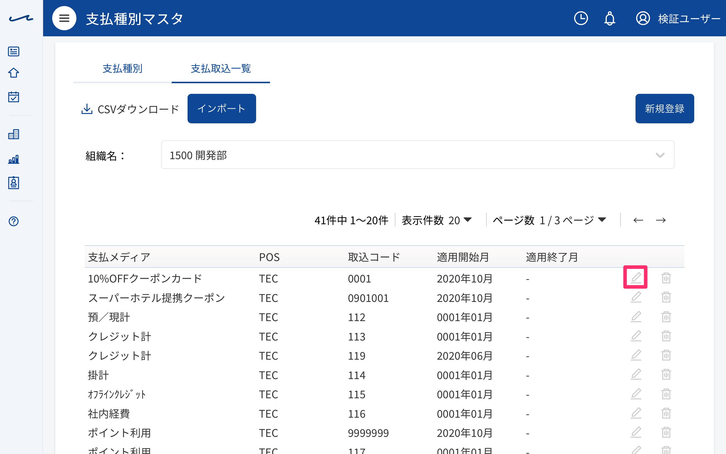Delete the クレジット計 row with code 113
This screenshot has width=726, height=454.
click(666, 336)
